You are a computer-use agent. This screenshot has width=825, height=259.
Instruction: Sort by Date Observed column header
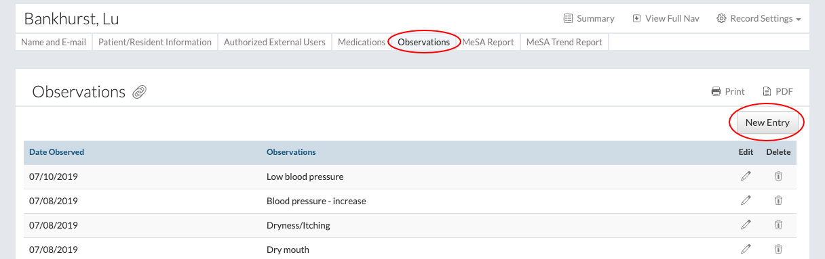coord(56,152)
